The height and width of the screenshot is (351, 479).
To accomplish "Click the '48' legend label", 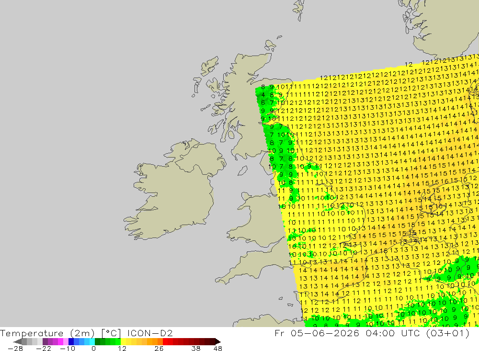I will tap(218, 349).
